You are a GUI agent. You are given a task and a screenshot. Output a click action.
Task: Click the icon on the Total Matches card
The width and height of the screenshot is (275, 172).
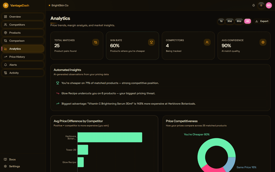coord(96,42)
